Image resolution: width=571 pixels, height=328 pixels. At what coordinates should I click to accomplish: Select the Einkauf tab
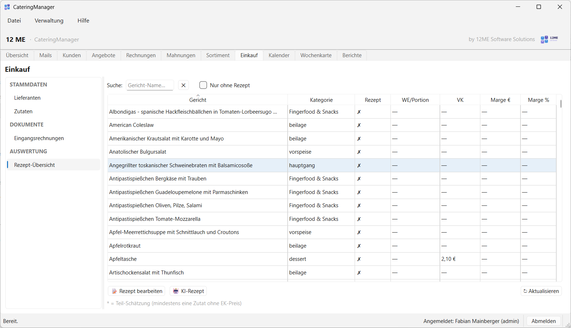click(249, 55)
